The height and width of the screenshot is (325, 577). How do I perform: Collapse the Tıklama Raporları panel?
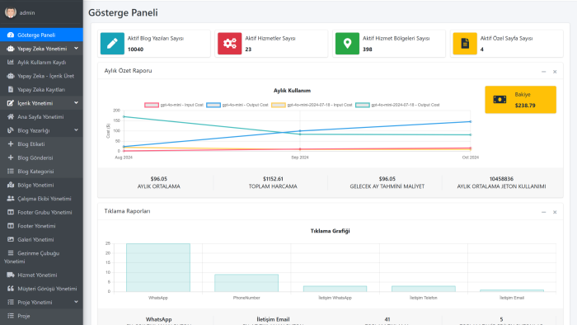[x=543, y=212]
